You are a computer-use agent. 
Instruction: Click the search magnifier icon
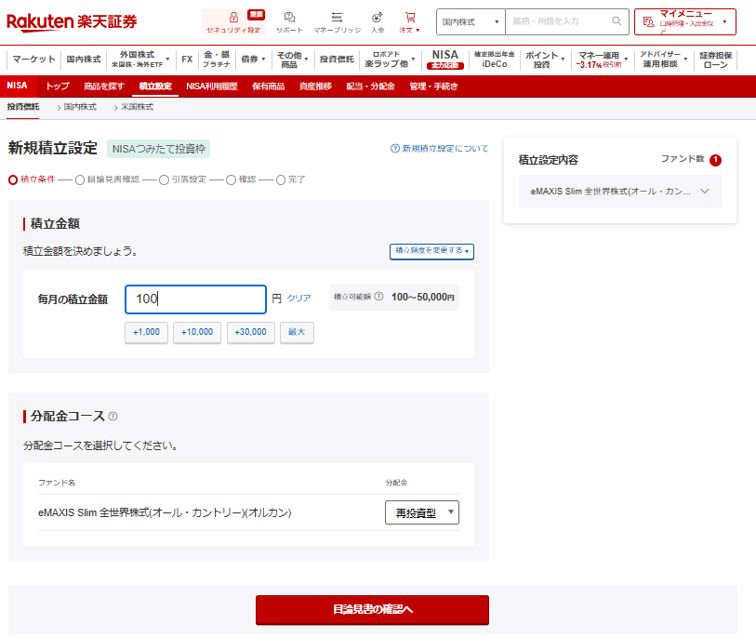pos(617,21)
